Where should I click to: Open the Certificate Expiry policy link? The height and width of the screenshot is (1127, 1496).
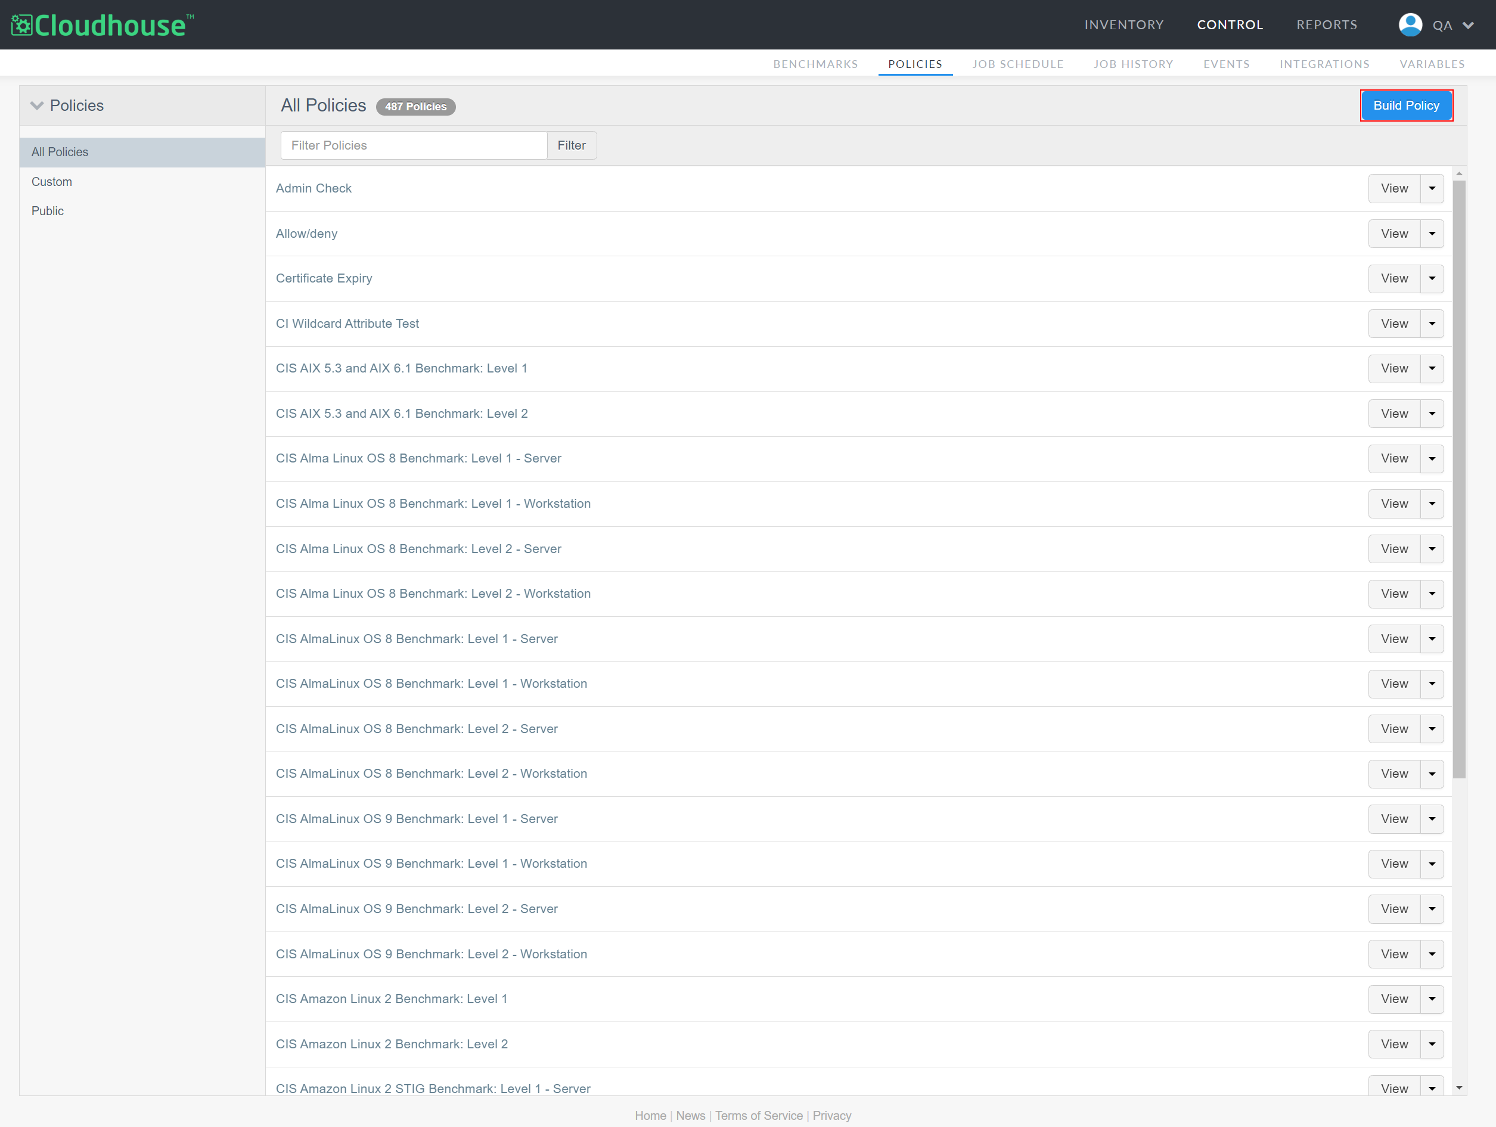pos(324,279)
